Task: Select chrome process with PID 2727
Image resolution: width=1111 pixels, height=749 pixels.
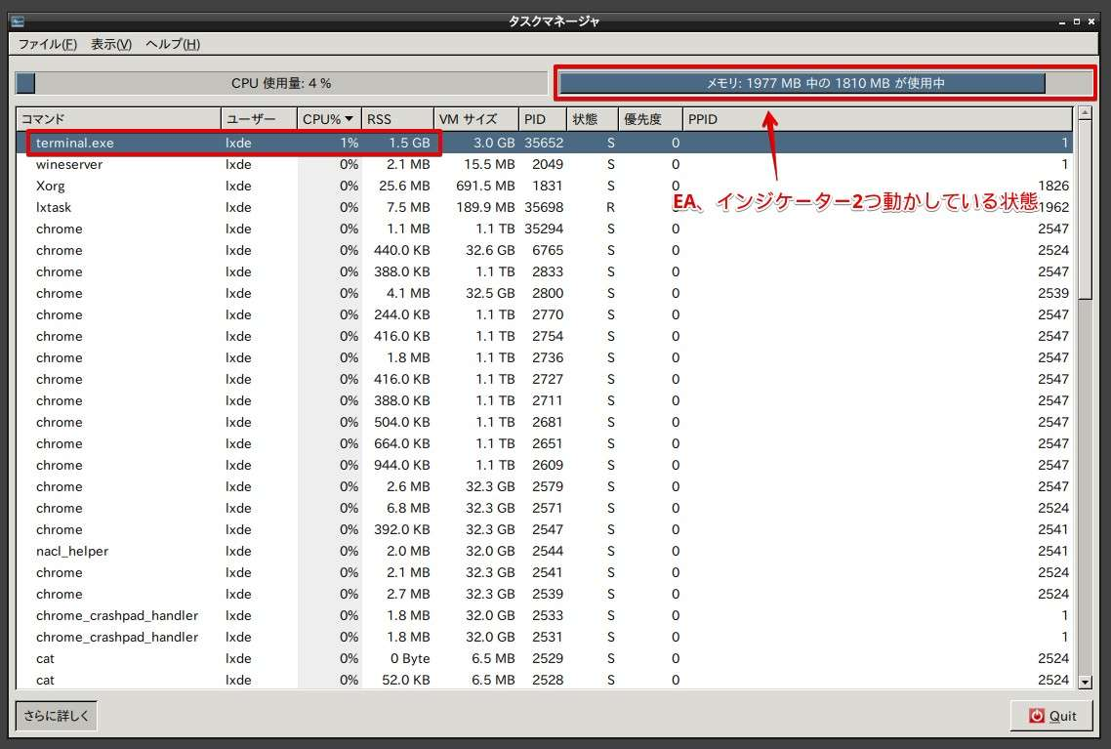Action: pos(544,379)
